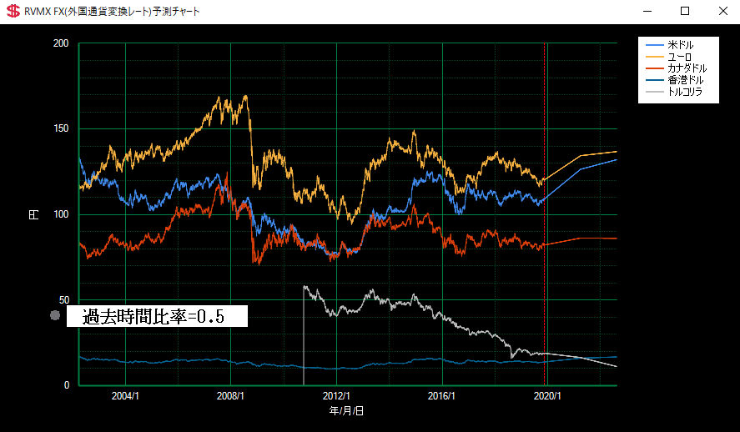The width and height of the screenshot is (740, 432).
Task: Click the RVMX app icon in title bar
Action: pyautogui.click(x=13, y=12)
